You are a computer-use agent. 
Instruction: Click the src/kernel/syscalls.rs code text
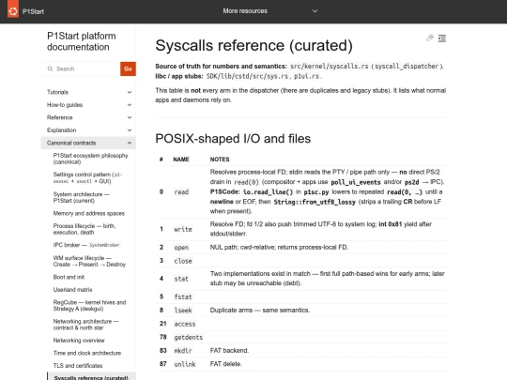click(x=330, y=67)
